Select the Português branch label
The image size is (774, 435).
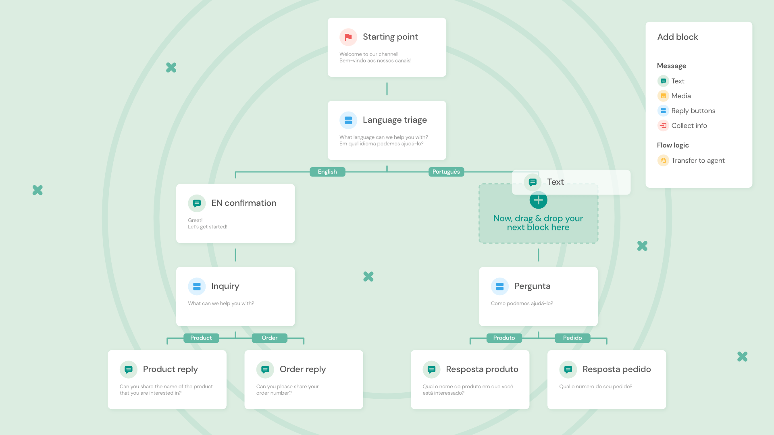[x=446, y=172]
